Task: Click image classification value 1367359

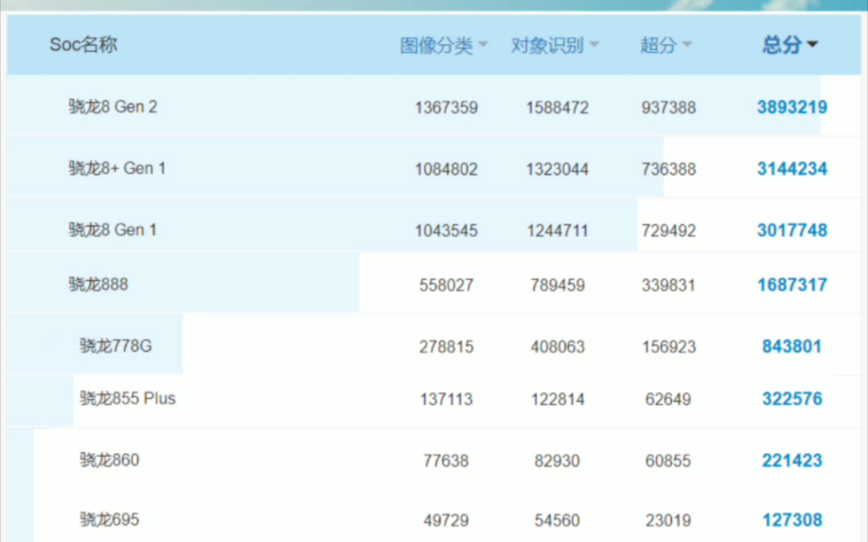Action: (446, 107)
